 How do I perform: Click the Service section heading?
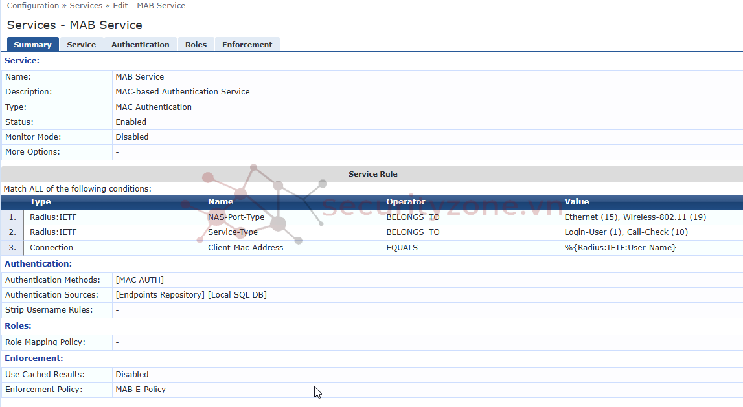pos(22,61)
